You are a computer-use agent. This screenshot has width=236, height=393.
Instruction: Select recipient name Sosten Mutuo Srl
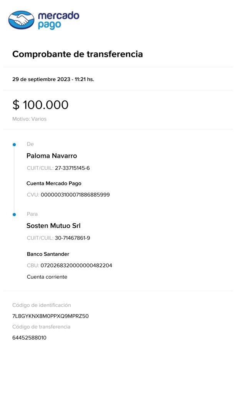tap(53, 226)
